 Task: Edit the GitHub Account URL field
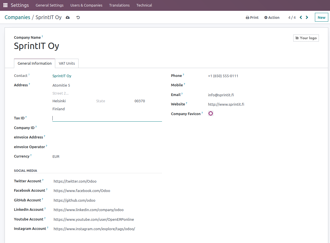(x=108, y=201)
